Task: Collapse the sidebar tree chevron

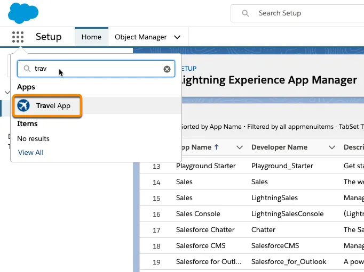Action: (x=7, y=93)
